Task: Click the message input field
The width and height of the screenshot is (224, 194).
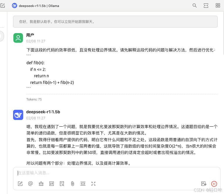Action: (117, 173)
